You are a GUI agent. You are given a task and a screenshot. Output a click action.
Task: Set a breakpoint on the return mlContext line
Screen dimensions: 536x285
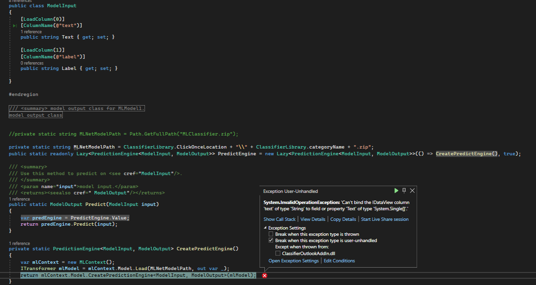[4, 275]
